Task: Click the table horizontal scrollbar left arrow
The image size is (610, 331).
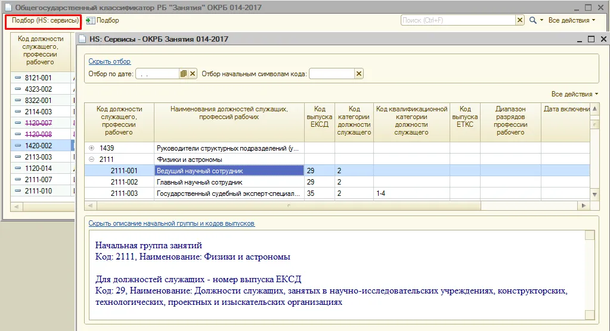Action: click(x=90, y=205)
